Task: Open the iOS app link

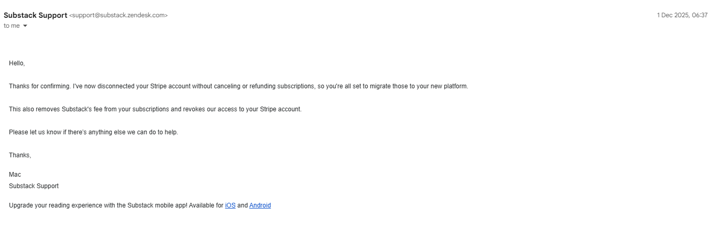Action: click(x=230, y=205)
